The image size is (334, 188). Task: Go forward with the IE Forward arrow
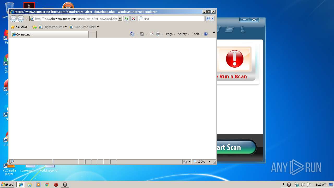21,19
